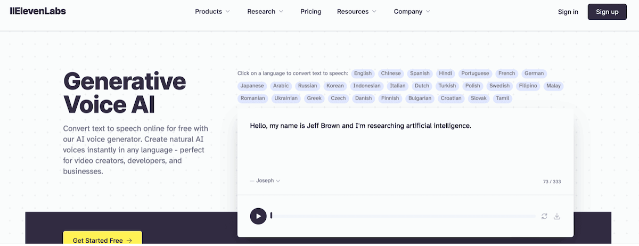Click the audio progress bar
The width and height of the screenshot is (639, 246).
coord(403,216)
